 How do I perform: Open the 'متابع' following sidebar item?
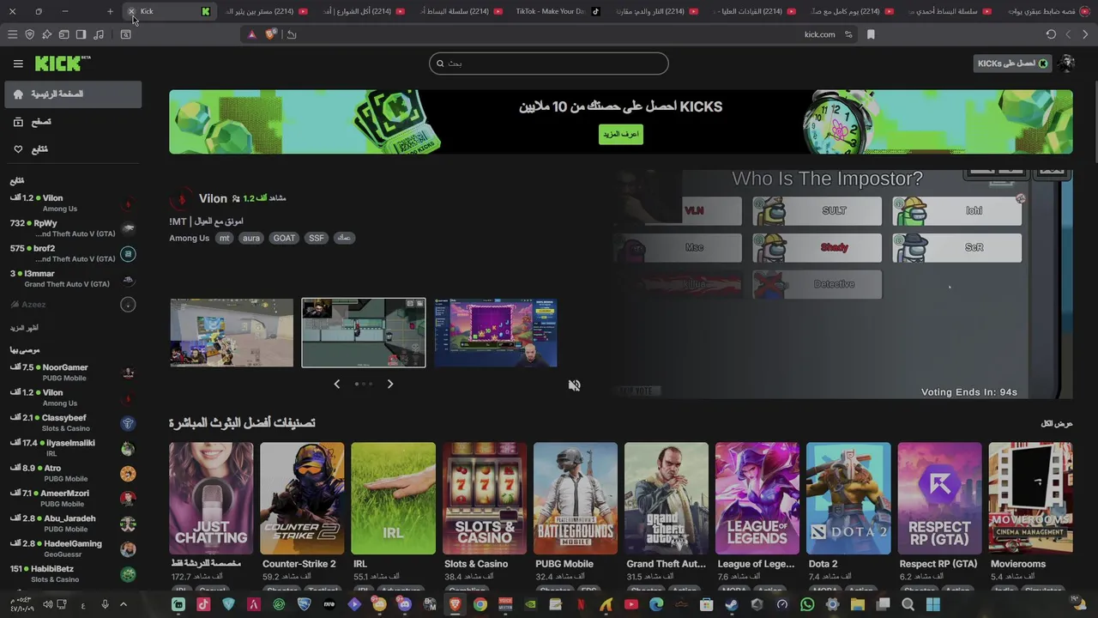click(x=73, y=149)
